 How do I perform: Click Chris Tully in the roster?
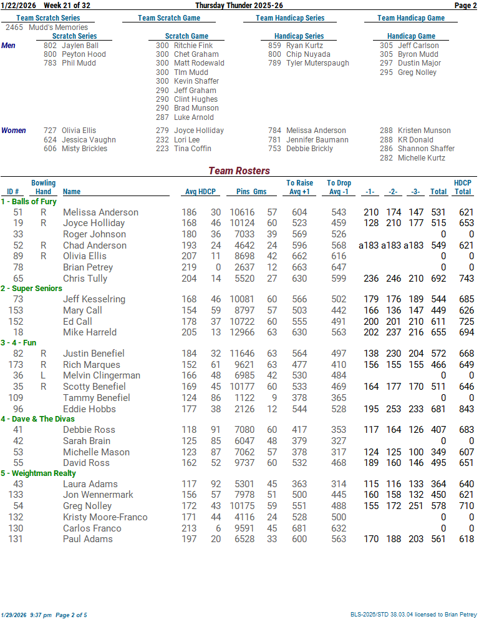click(85, 279)
